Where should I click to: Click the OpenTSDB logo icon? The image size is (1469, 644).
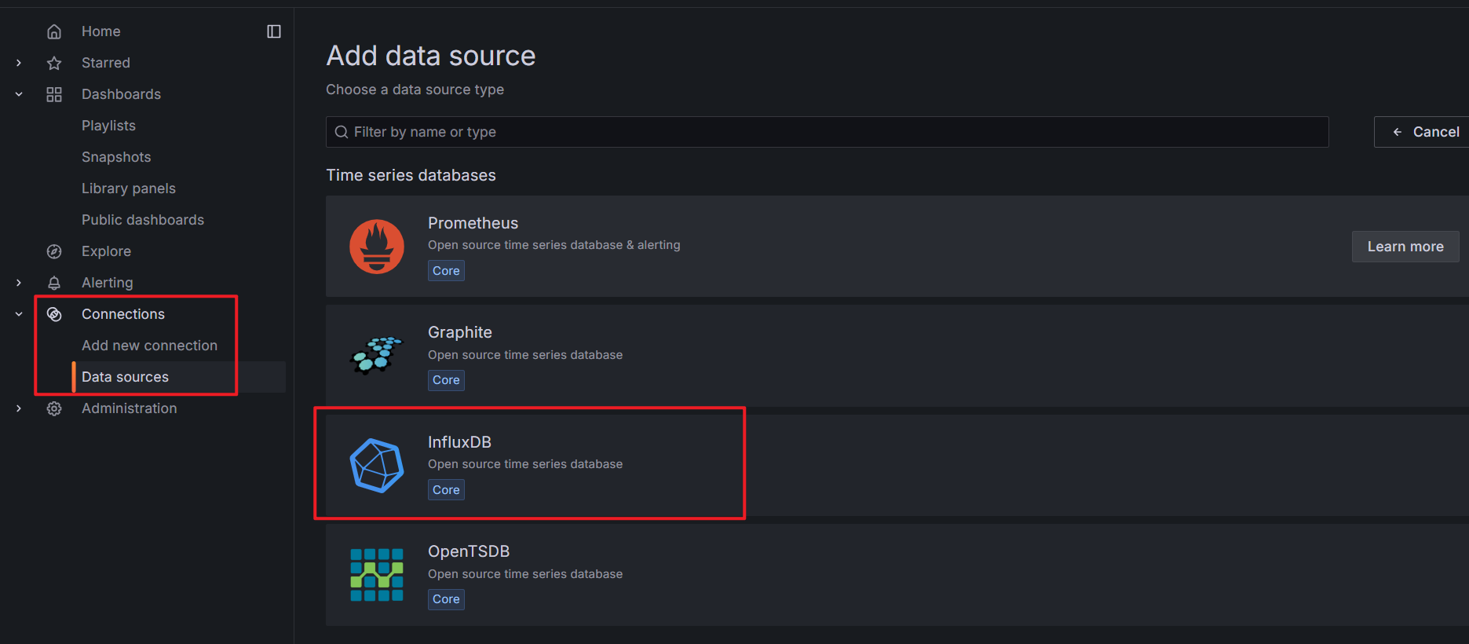pos(377,575)
